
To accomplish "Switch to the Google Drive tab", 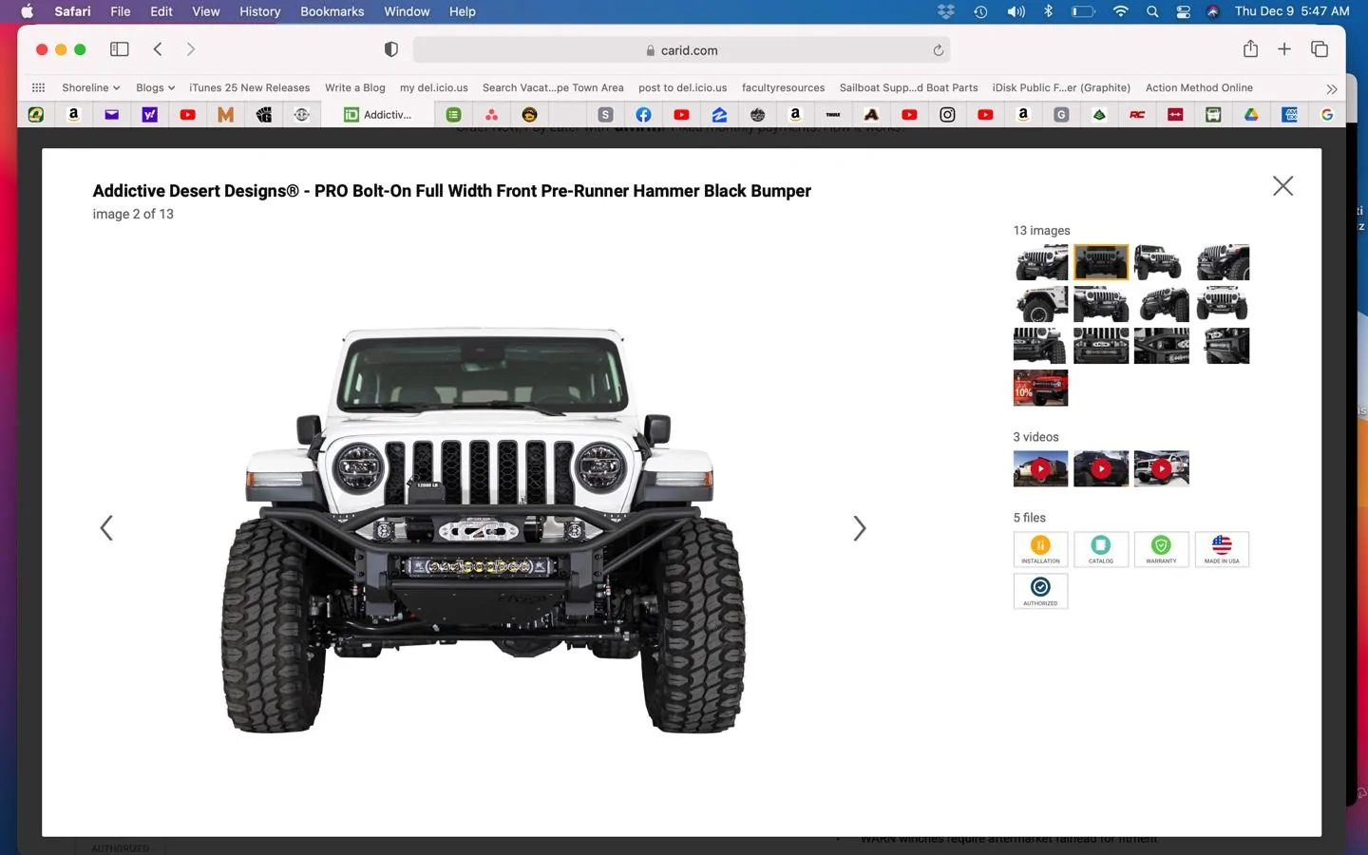I will pos(1251,114).
